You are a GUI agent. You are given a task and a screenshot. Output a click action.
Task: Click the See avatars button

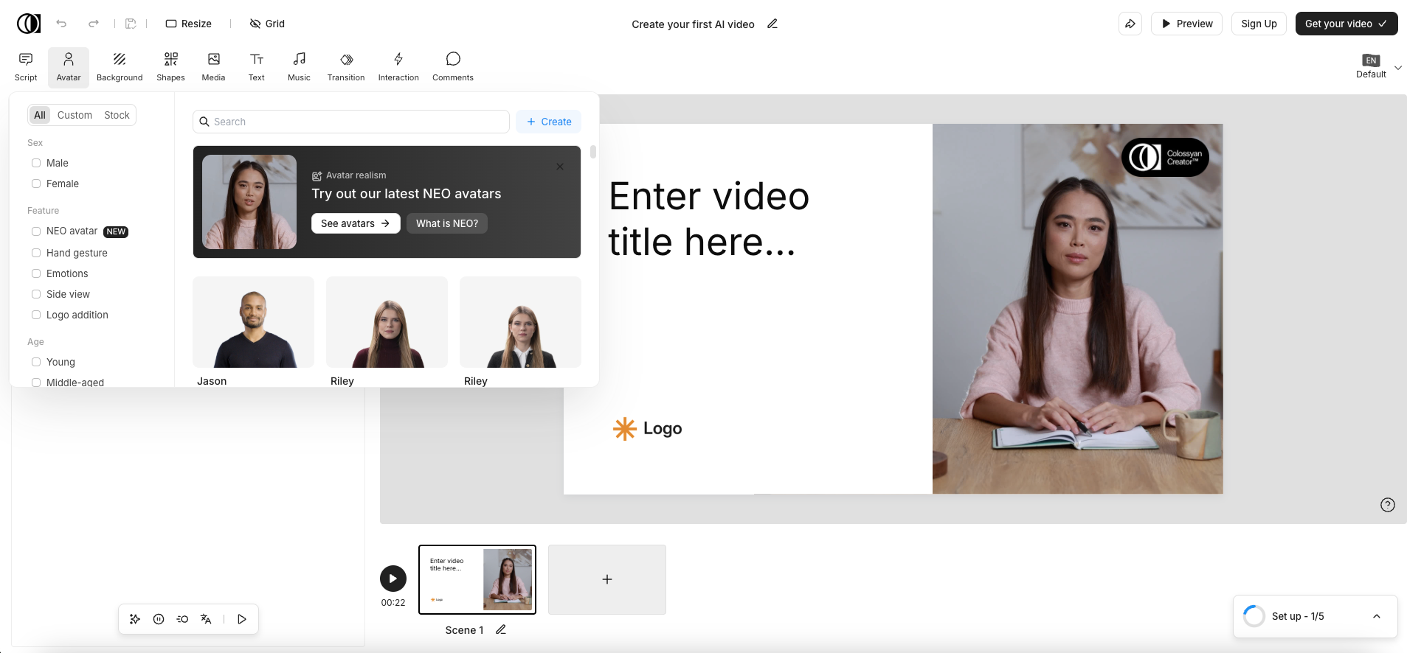(x=356, y=223)
